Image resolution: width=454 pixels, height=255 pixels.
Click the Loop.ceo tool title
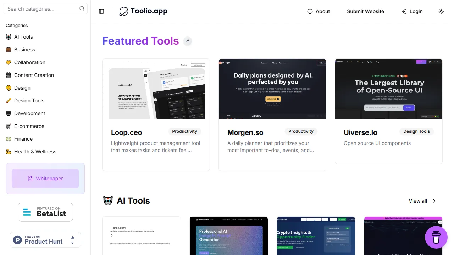126,132
